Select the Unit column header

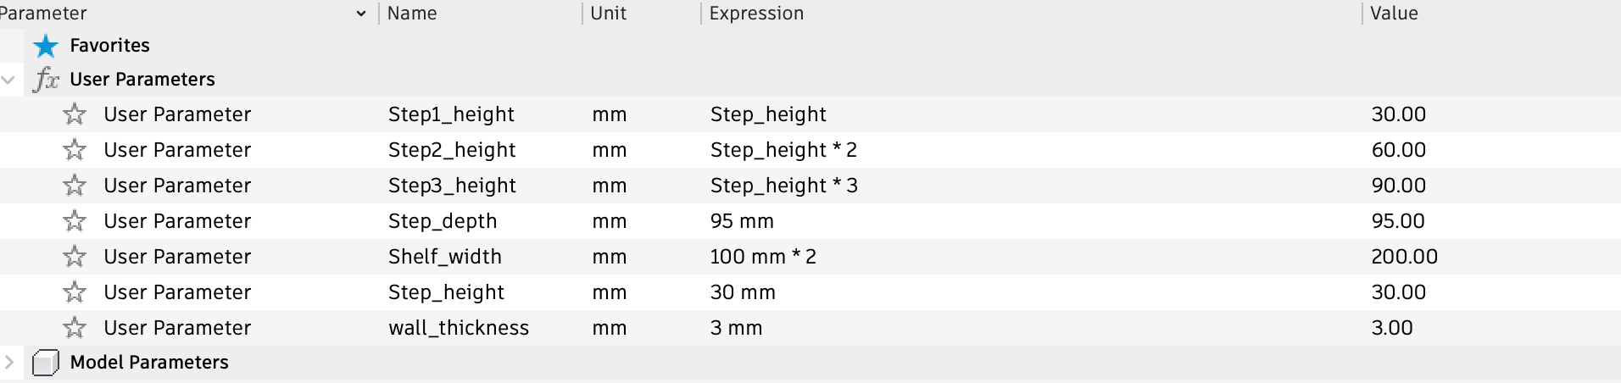(609, 14)
